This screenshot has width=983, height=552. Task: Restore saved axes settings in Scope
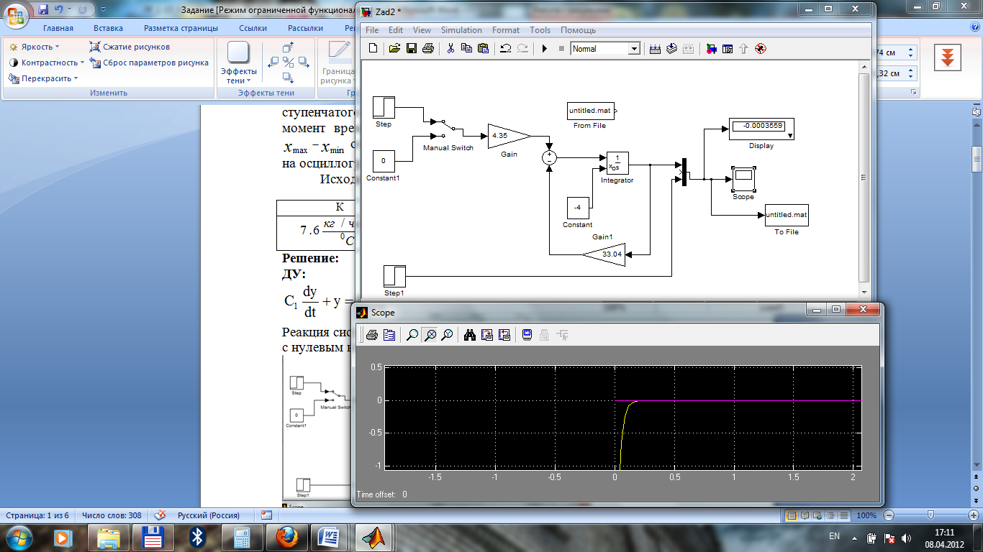(x=504, y=334)
